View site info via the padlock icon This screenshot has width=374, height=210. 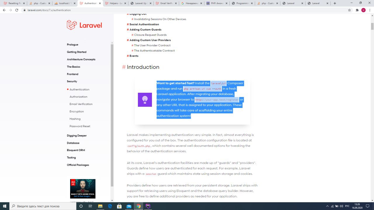[25, 10]
